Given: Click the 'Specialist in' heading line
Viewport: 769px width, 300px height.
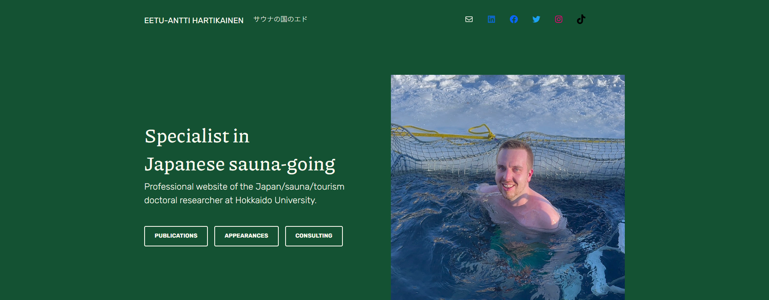Looking at the screenshot, I should 197,136.
